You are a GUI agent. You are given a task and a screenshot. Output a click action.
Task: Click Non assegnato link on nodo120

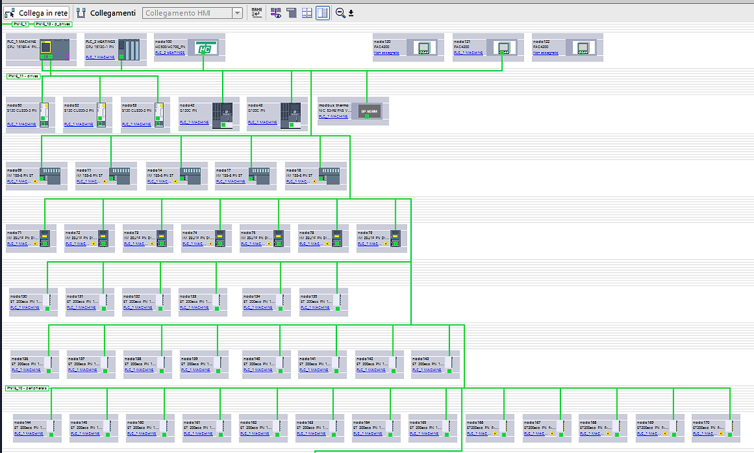point(387,52)
